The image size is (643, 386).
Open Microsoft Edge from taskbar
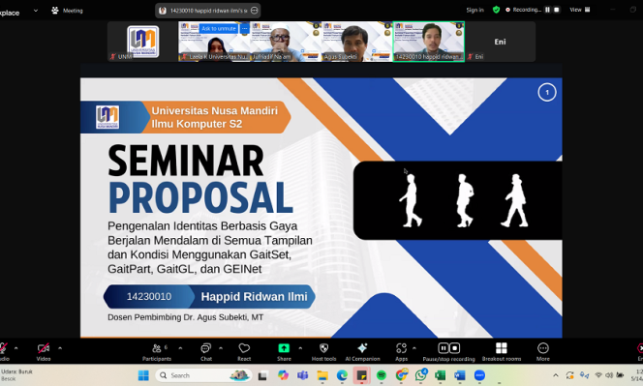(343, 375)
